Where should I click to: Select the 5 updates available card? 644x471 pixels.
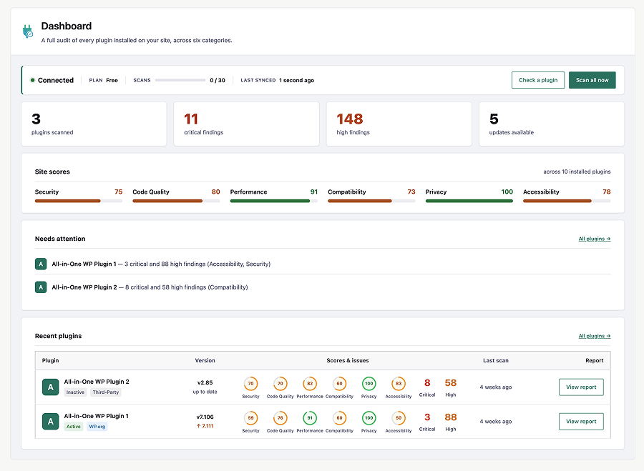click(x=552, y=124)
